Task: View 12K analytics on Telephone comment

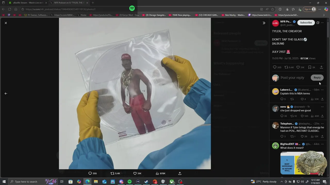Action: click(315, 136)
